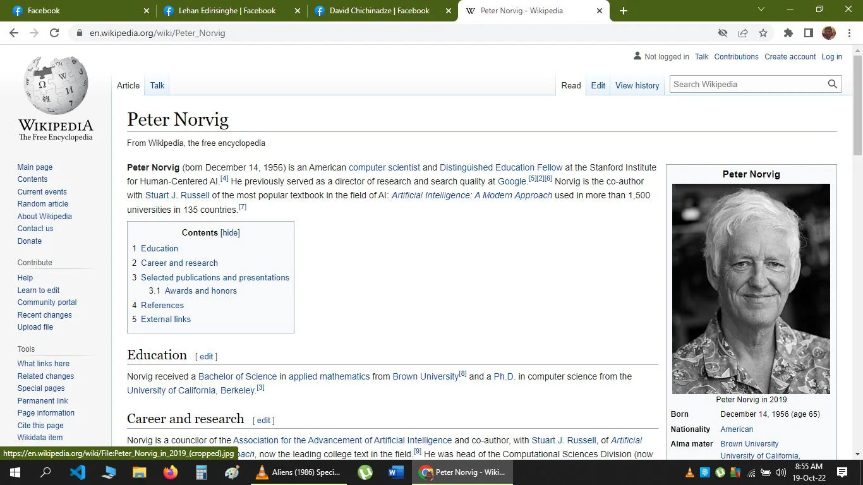
Task: Click the volume speaker icon in the tray
Action: (781, 472)
